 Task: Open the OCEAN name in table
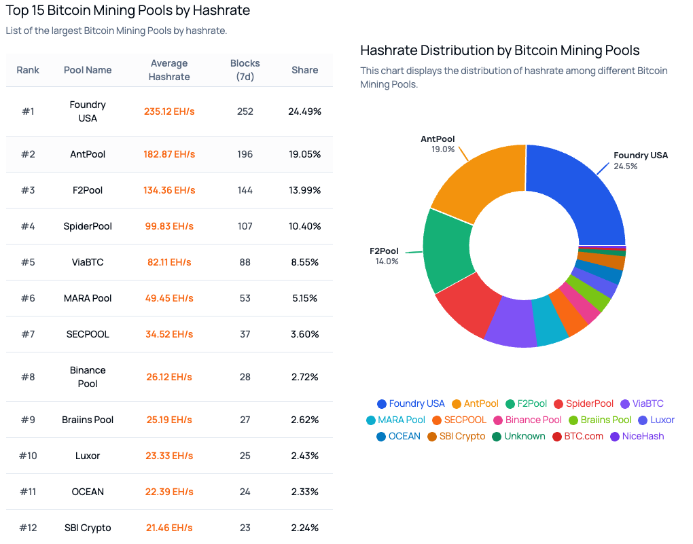pos(88,492)
